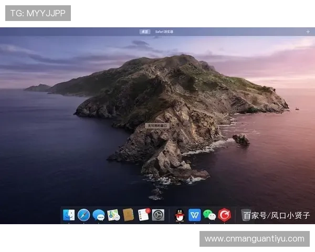Click the www.cnmanguantiyu.com watermark link
The image size is (315, 252).
254,239
